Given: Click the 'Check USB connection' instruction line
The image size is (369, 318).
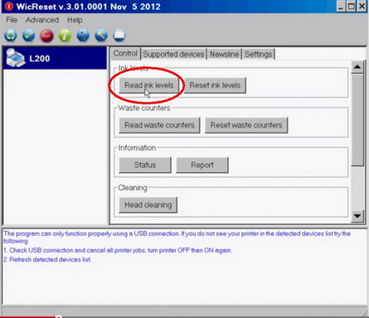Looking at the screenshot, I should (x=118, y=250).
